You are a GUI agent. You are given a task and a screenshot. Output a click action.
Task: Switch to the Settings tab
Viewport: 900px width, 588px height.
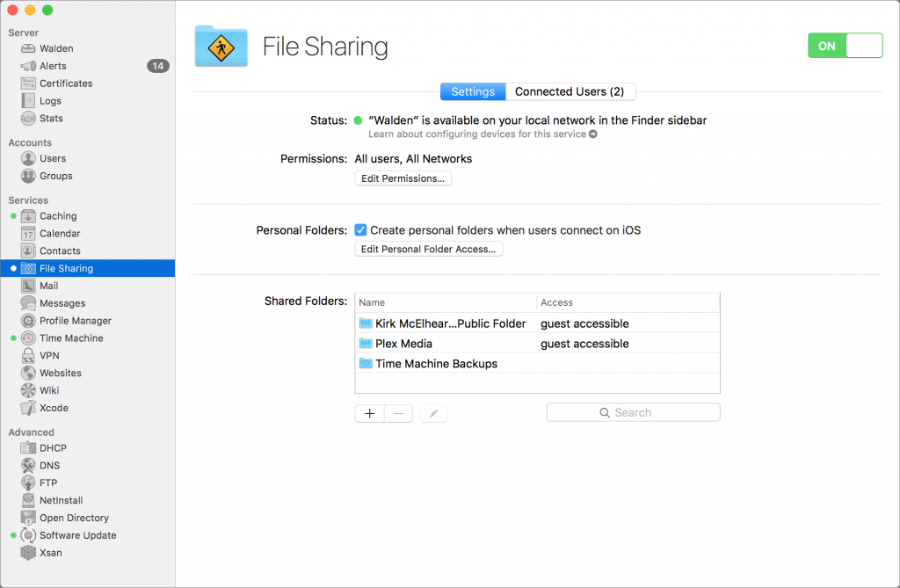[473, 92]
